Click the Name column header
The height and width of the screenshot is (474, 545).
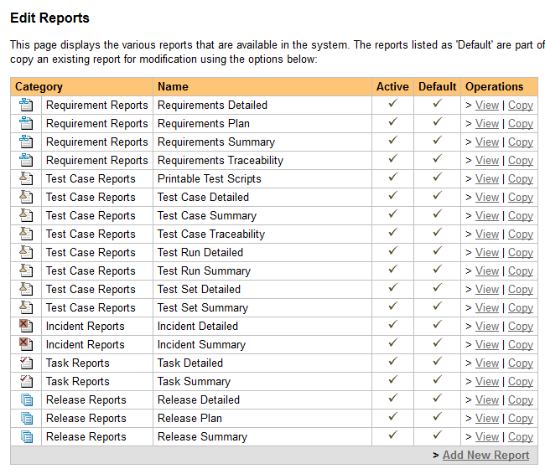point(173,86)
